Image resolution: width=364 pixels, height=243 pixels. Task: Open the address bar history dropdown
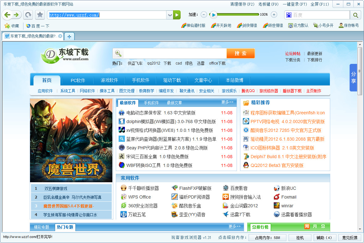pyautogui.click(x=170, y=15)
